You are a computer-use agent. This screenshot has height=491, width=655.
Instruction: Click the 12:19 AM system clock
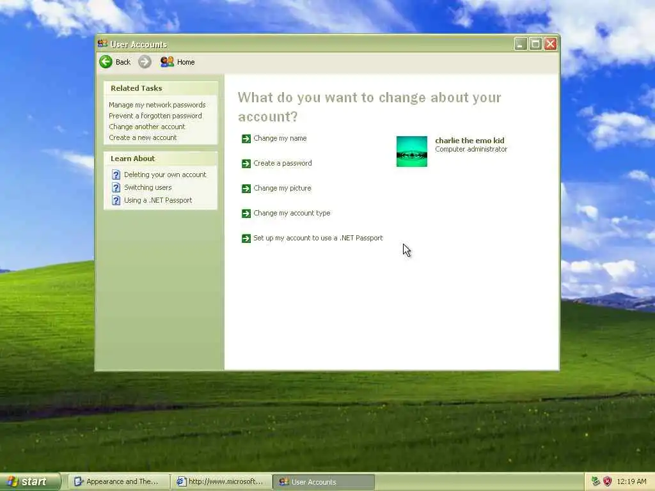(631, 481)
